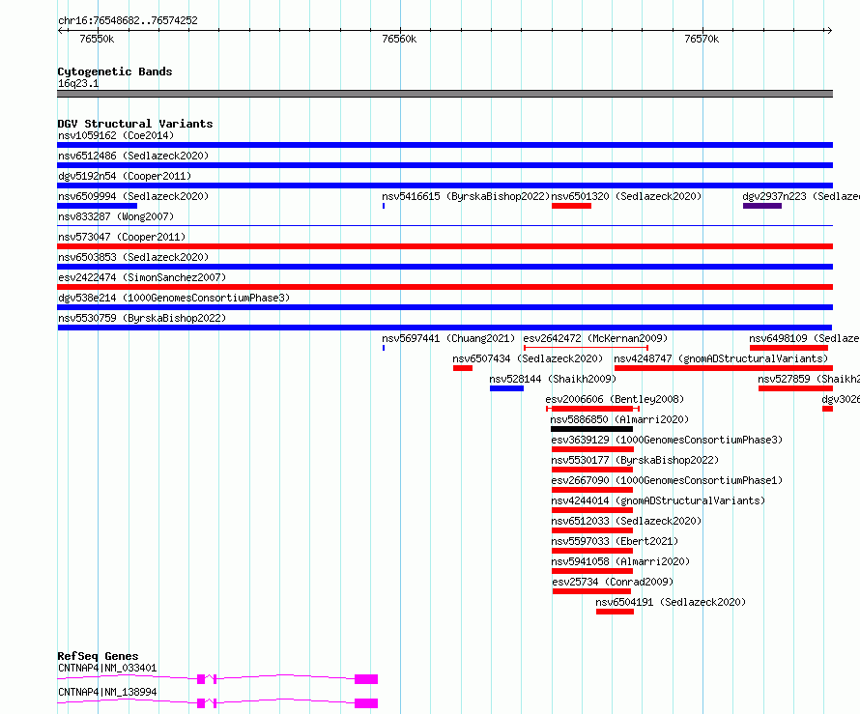Image resolution: width=860 pixels, height=714 pixels.
Task: Select the nsv6507434 small red bar
Action: pyautogui.click(x=462, y=368)
